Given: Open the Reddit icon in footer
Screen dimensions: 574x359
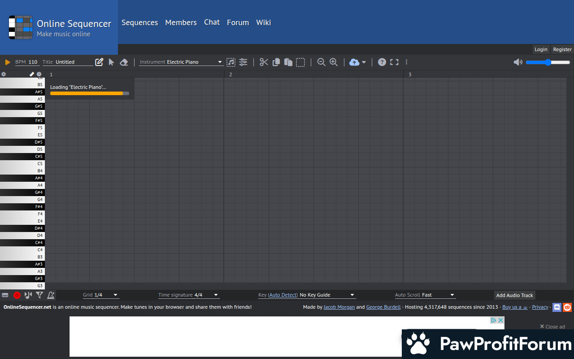Looking at the screenshot, I should 568,307.
